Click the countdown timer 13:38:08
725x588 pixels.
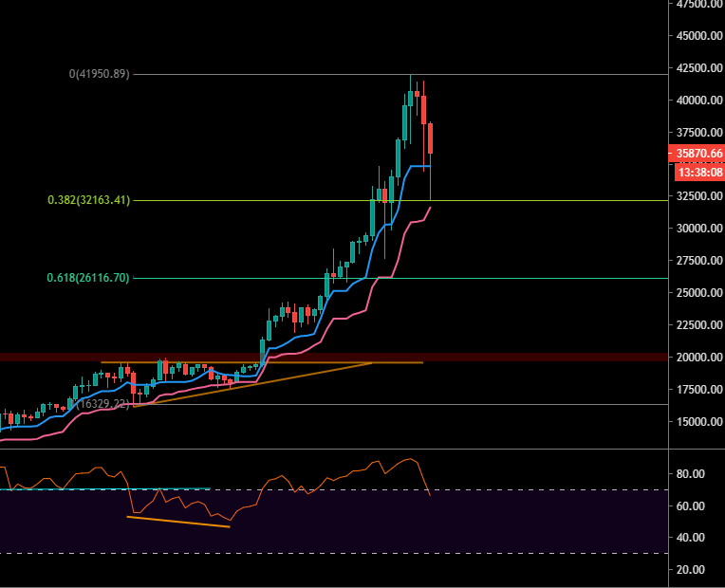[x=699, y=173]
